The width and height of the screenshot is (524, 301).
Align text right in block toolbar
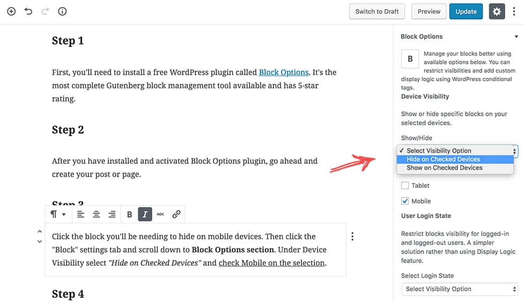coord(112,214)
